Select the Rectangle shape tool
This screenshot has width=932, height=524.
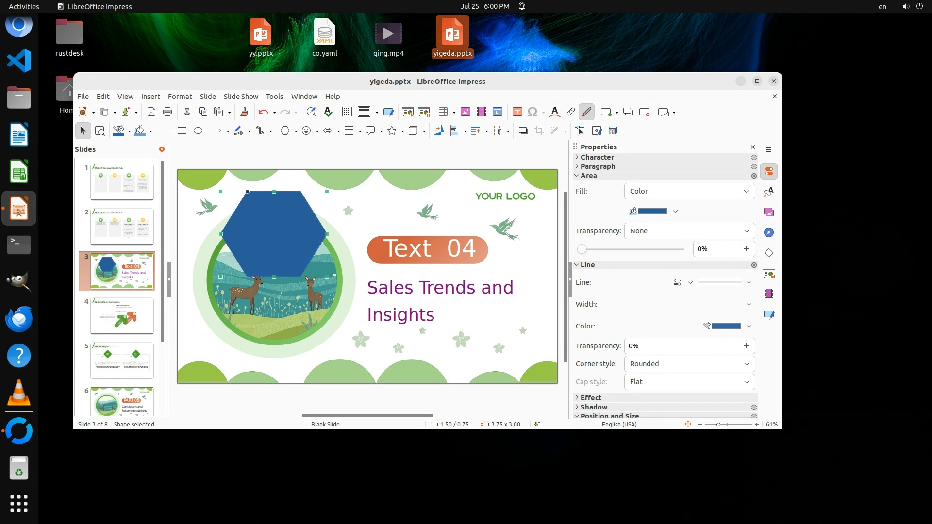pos(182,131)
